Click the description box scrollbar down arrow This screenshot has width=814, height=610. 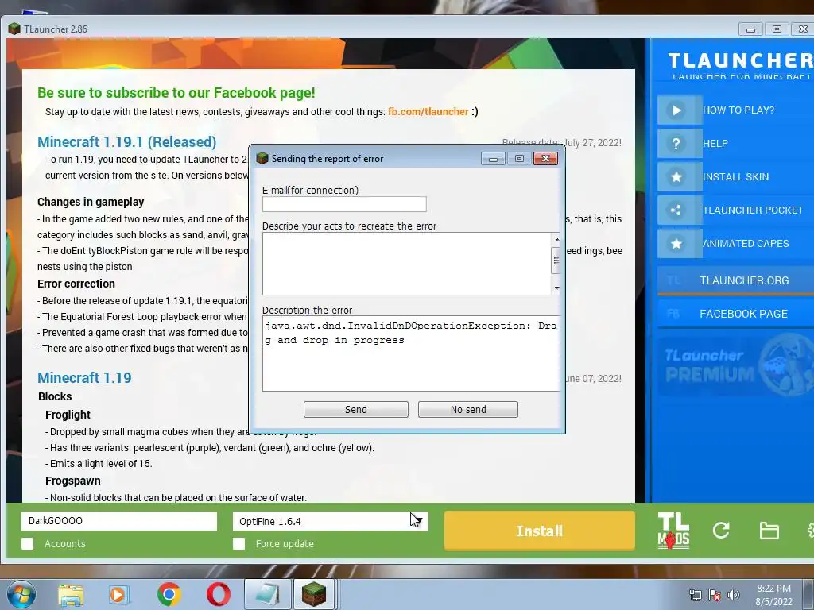coord(556,288)
